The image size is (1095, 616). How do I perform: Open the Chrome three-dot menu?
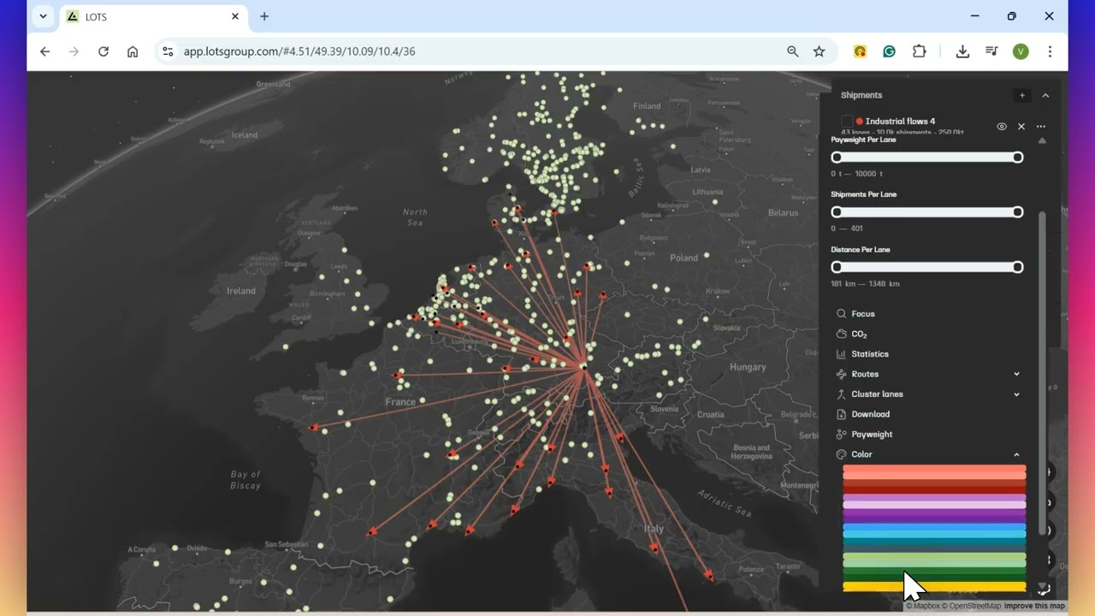coord(1050,51)
